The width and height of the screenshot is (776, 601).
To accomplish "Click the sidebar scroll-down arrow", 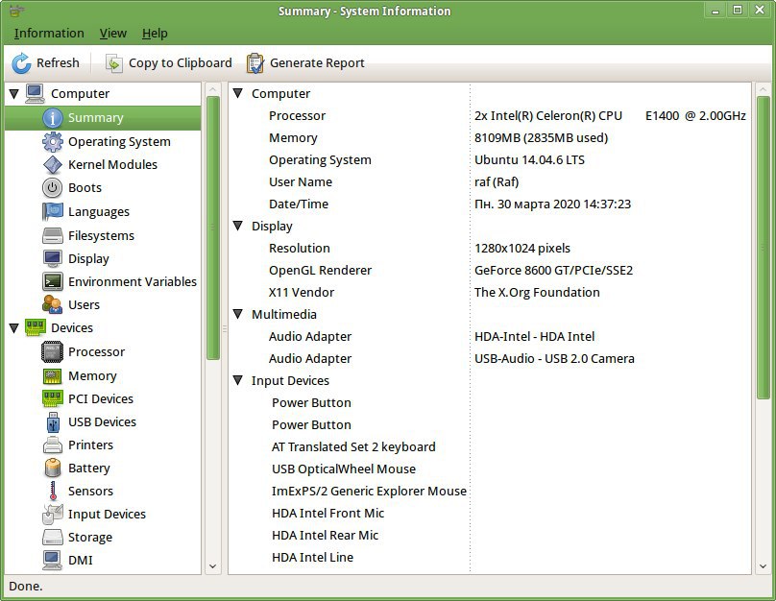I will click(x=213, y=565).
